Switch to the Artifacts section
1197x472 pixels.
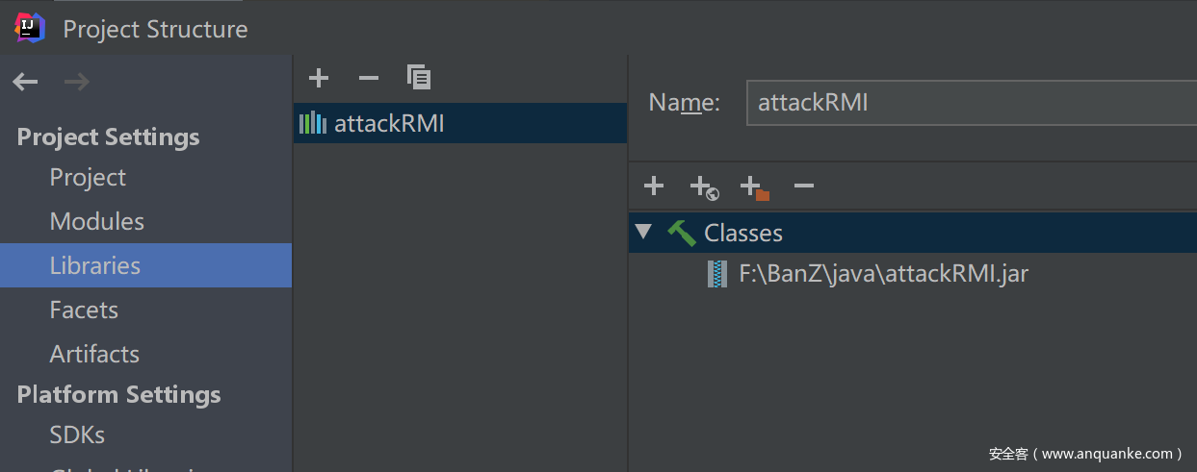click(94, 355)
